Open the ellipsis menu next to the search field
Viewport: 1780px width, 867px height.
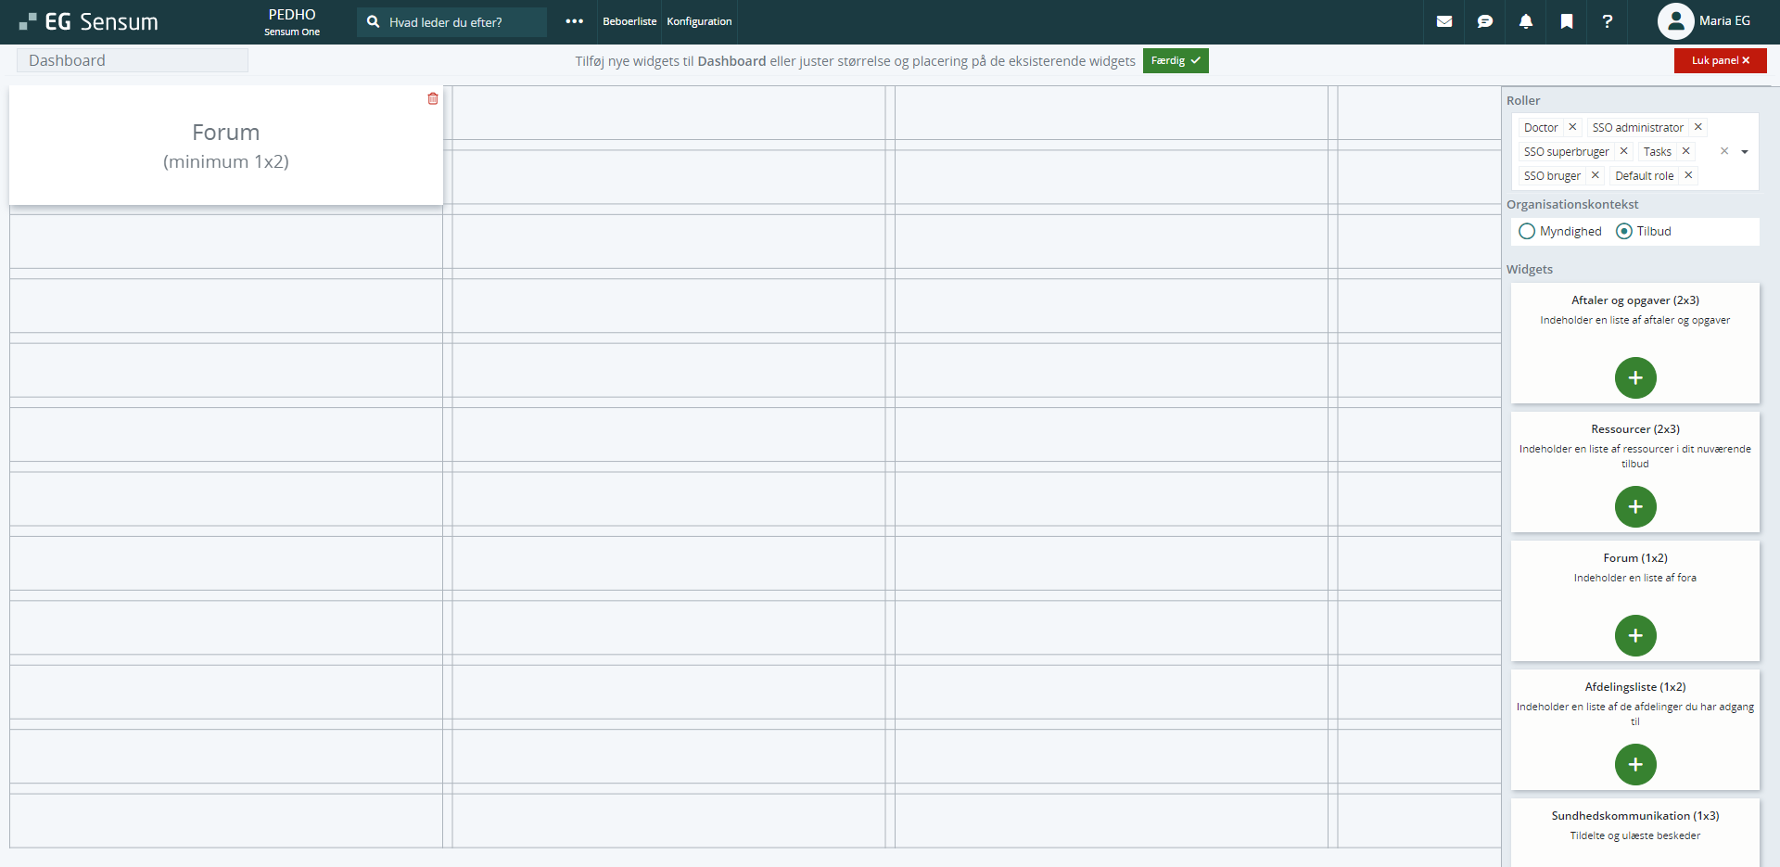click(575, 21)
